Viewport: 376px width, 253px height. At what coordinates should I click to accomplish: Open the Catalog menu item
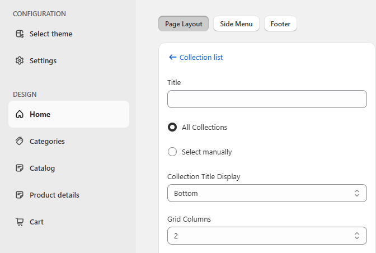click(69, 168)
